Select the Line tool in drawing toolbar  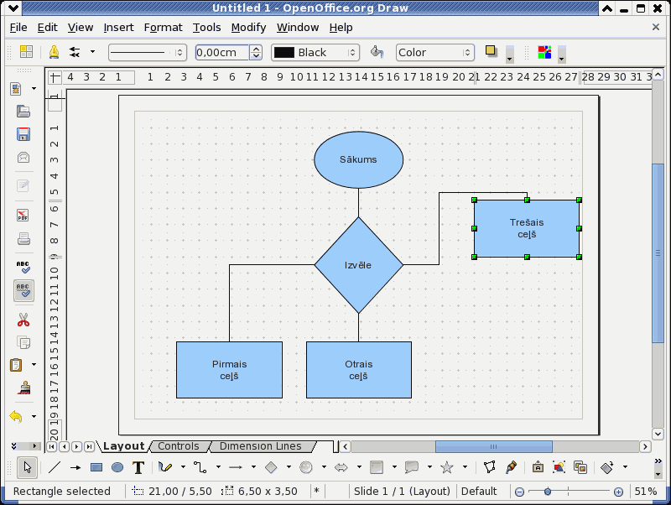(x=55, y=467)
